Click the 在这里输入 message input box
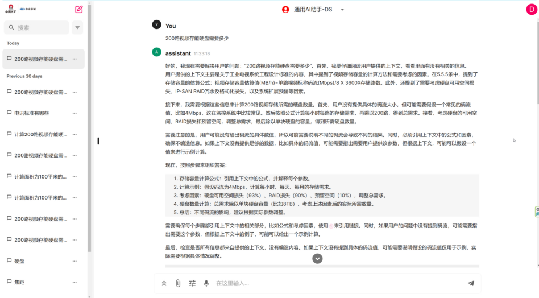Screen dimensions: 539x298 click(x=335, y=283)
